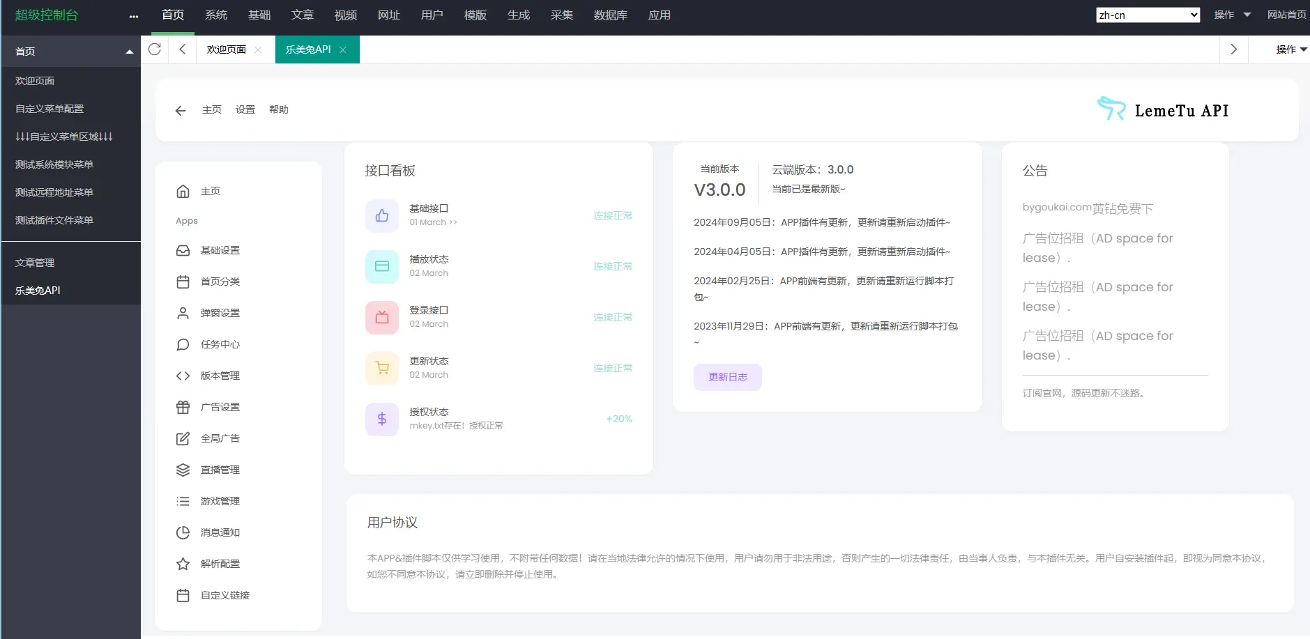The width and height of the screenshot is (1310, 639).
Task: Click the 首页分类 calendar icon
Action: (182, 281)
